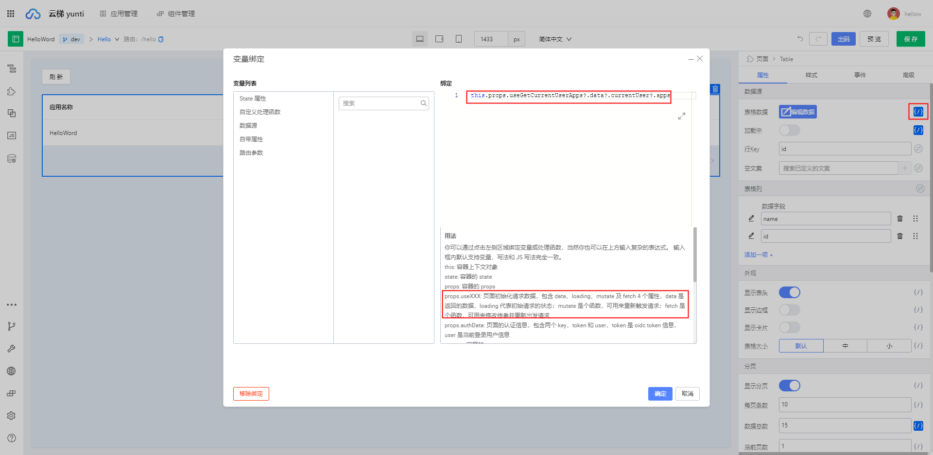This screenshot has height=455, width=933.
Task: Open the settings gear sidebar icon
Action: 12,416
